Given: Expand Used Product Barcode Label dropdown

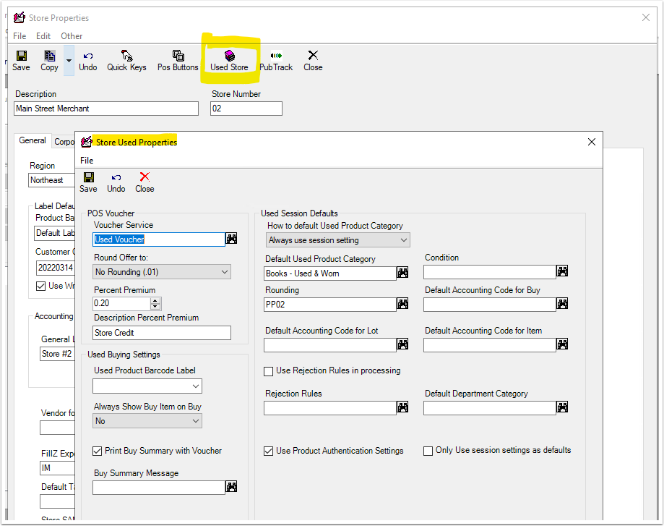Looking at the screenshot, I should click(x=196, y=386).
